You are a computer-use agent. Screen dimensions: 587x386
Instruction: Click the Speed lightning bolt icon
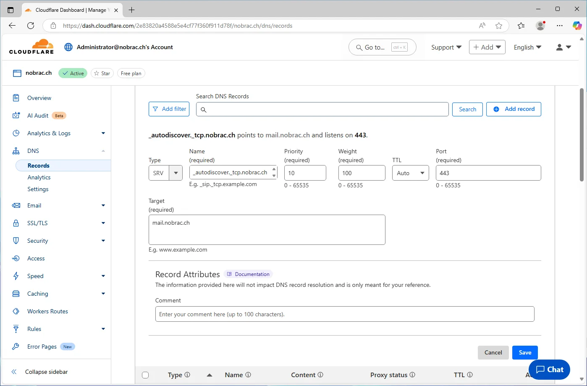[16, 276]
